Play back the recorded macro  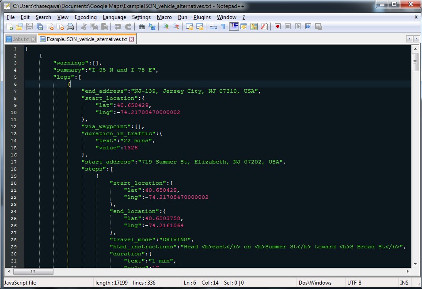(298, 27)
